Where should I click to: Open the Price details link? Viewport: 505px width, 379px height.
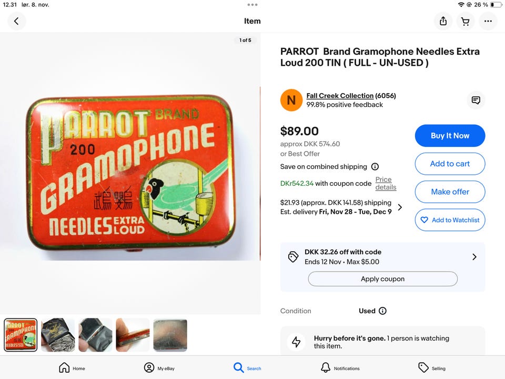coord(386,183)
